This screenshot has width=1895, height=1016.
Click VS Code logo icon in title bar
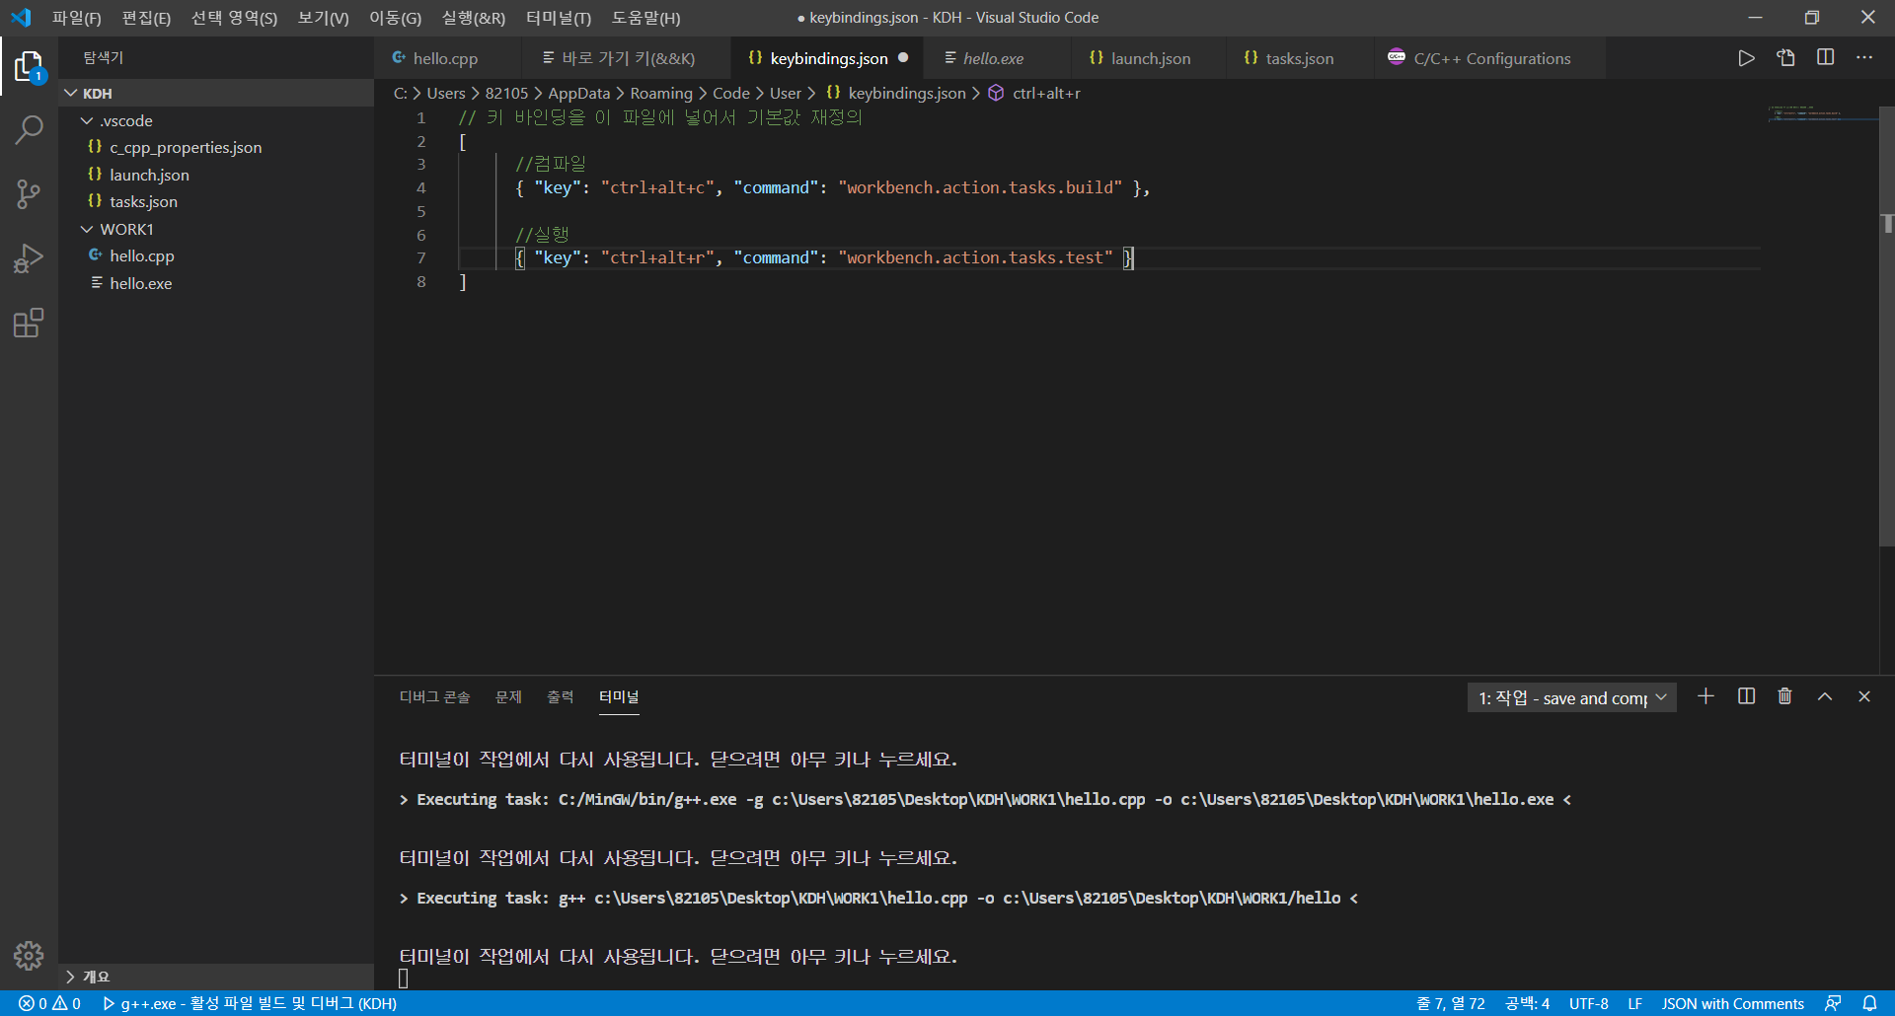(x=21, y=18)
